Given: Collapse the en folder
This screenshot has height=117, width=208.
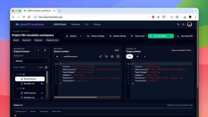Looking at the screenshot, I should (x=17, y=74).
